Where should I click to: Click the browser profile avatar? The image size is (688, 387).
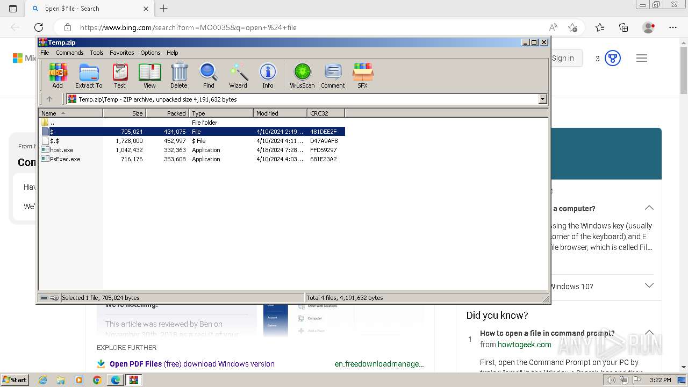click(x=649, y=27)
